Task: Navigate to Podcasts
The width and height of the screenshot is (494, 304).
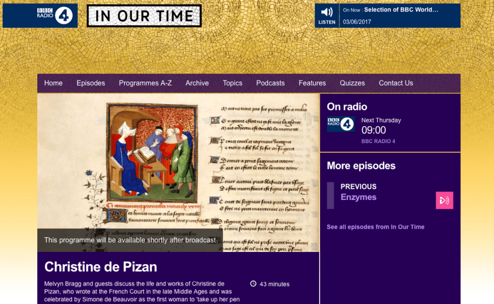Action: [270, 83]
